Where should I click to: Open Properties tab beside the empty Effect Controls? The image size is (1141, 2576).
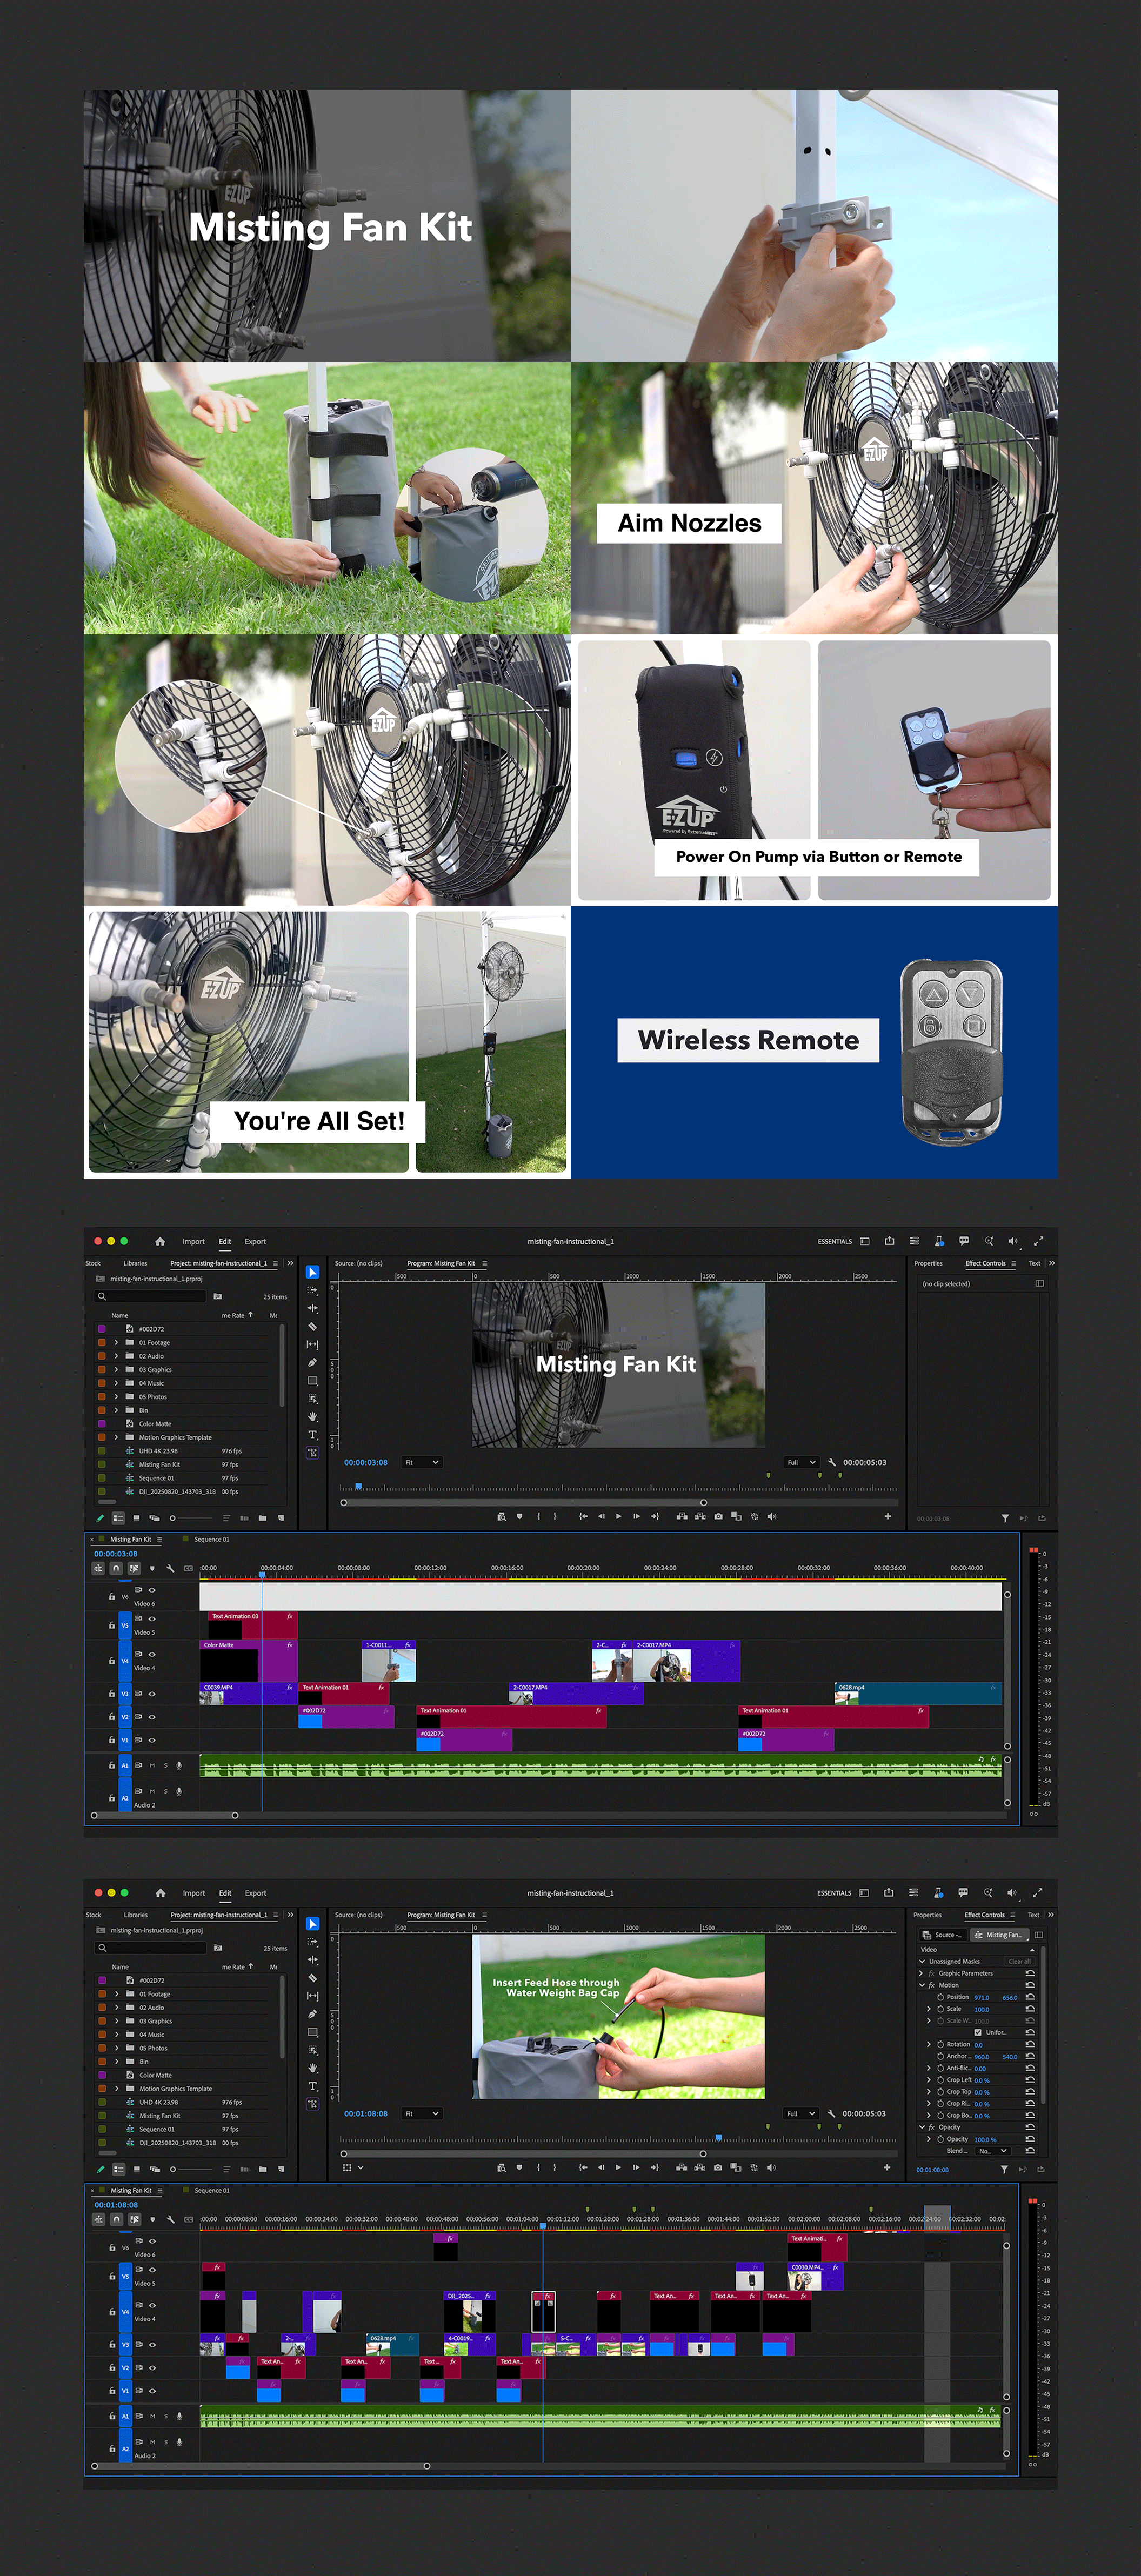click(x=928, y=1263)
